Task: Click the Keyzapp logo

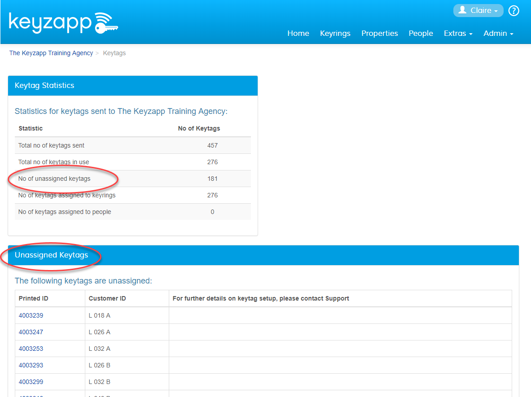Action: (63, 23)
